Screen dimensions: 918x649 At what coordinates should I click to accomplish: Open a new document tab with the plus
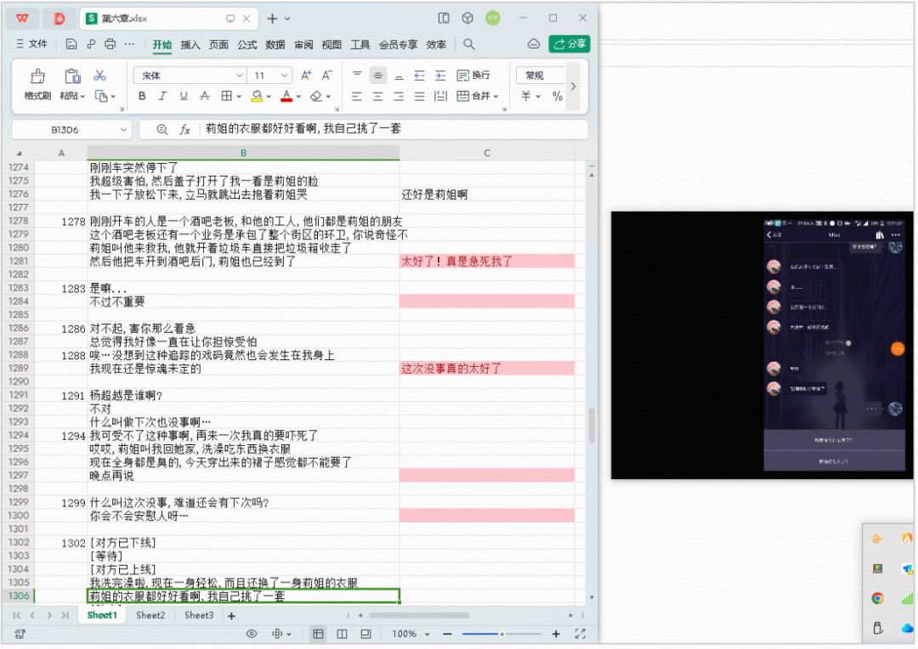pos(272,19)
